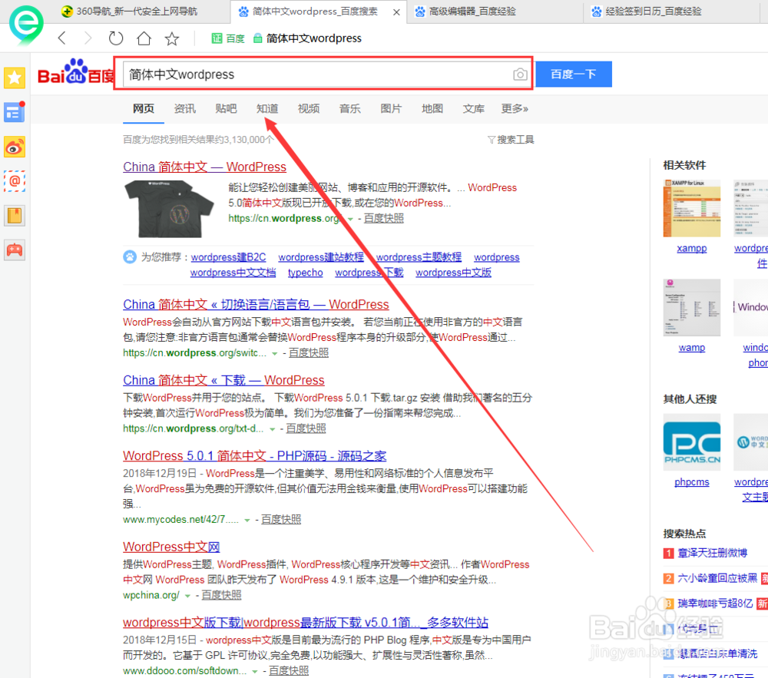Click the browser forward arrow
Screen dimensions: 768x678
click(88, 38)
